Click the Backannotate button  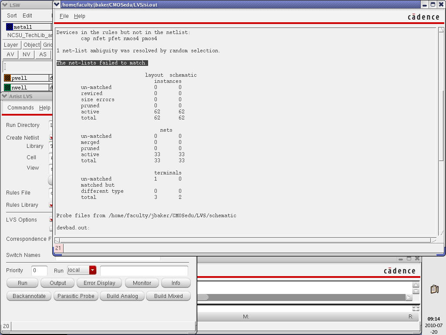click(x=29, y=296)
